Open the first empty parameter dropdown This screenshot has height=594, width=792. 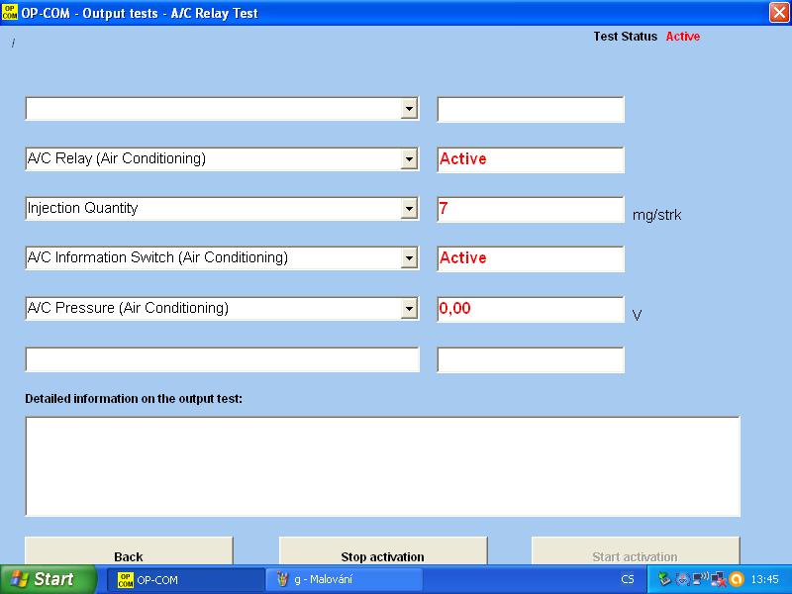coord(409,109)
